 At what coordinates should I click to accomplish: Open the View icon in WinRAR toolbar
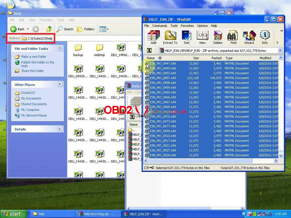(202, 37)
